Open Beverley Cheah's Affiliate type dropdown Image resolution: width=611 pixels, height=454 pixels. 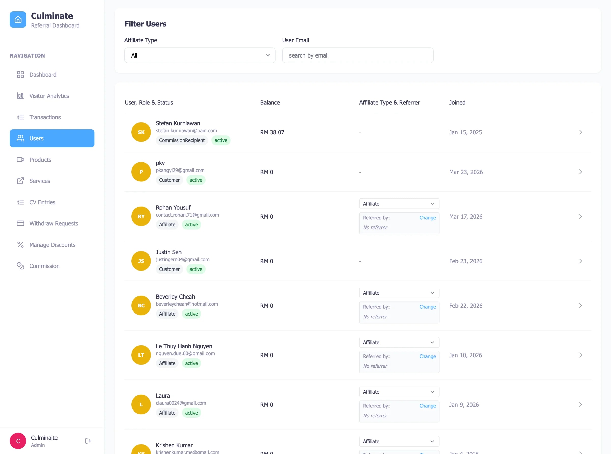click(399, 293)
